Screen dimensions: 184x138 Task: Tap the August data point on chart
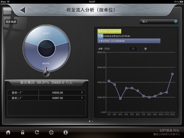tap(149, 97)
